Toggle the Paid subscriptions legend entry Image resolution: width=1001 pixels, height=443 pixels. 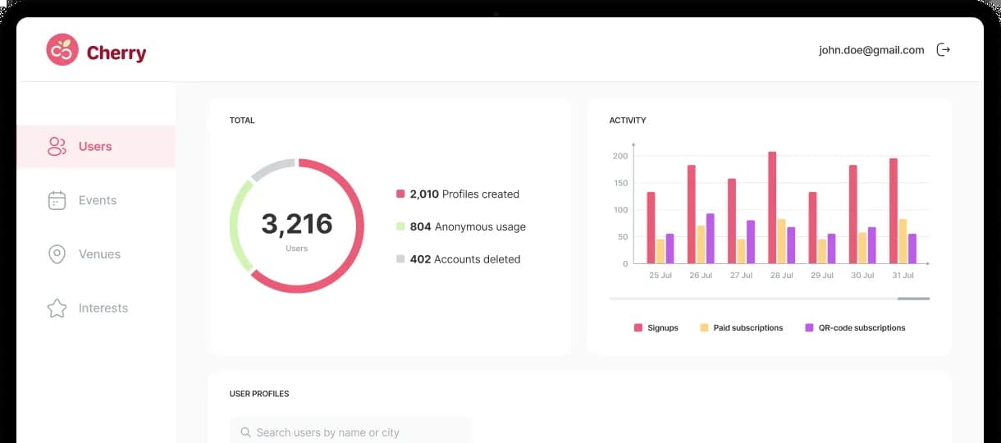(742, 327)
